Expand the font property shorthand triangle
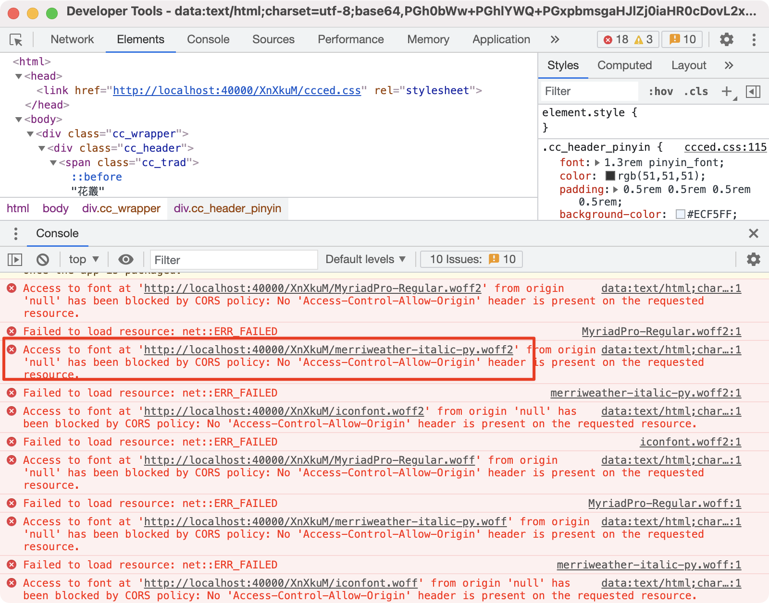 (597, 163)
